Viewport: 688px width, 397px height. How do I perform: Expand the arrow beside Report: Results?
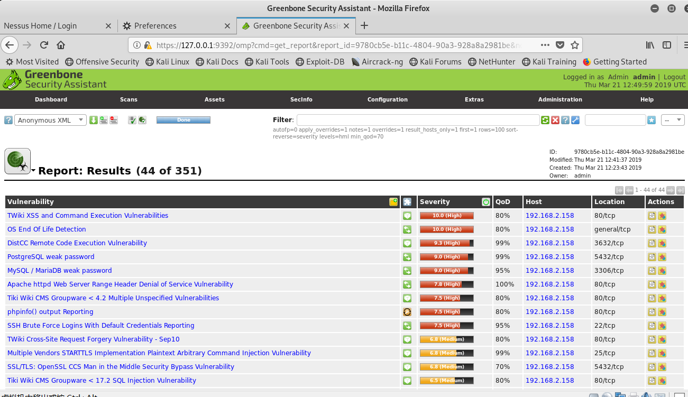point(33,171)
